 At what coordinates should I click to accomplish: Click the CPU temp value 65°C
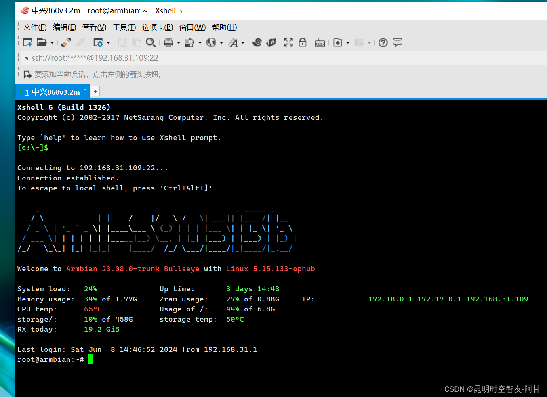[93, 309]
